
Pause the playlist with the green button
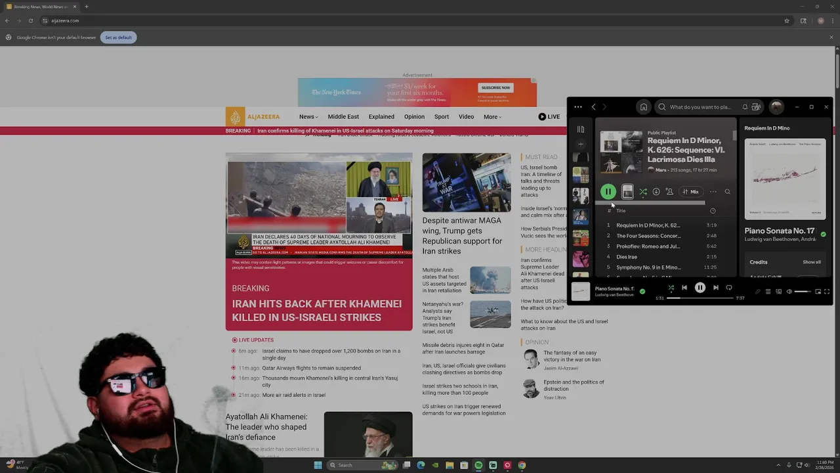point(608,192)
